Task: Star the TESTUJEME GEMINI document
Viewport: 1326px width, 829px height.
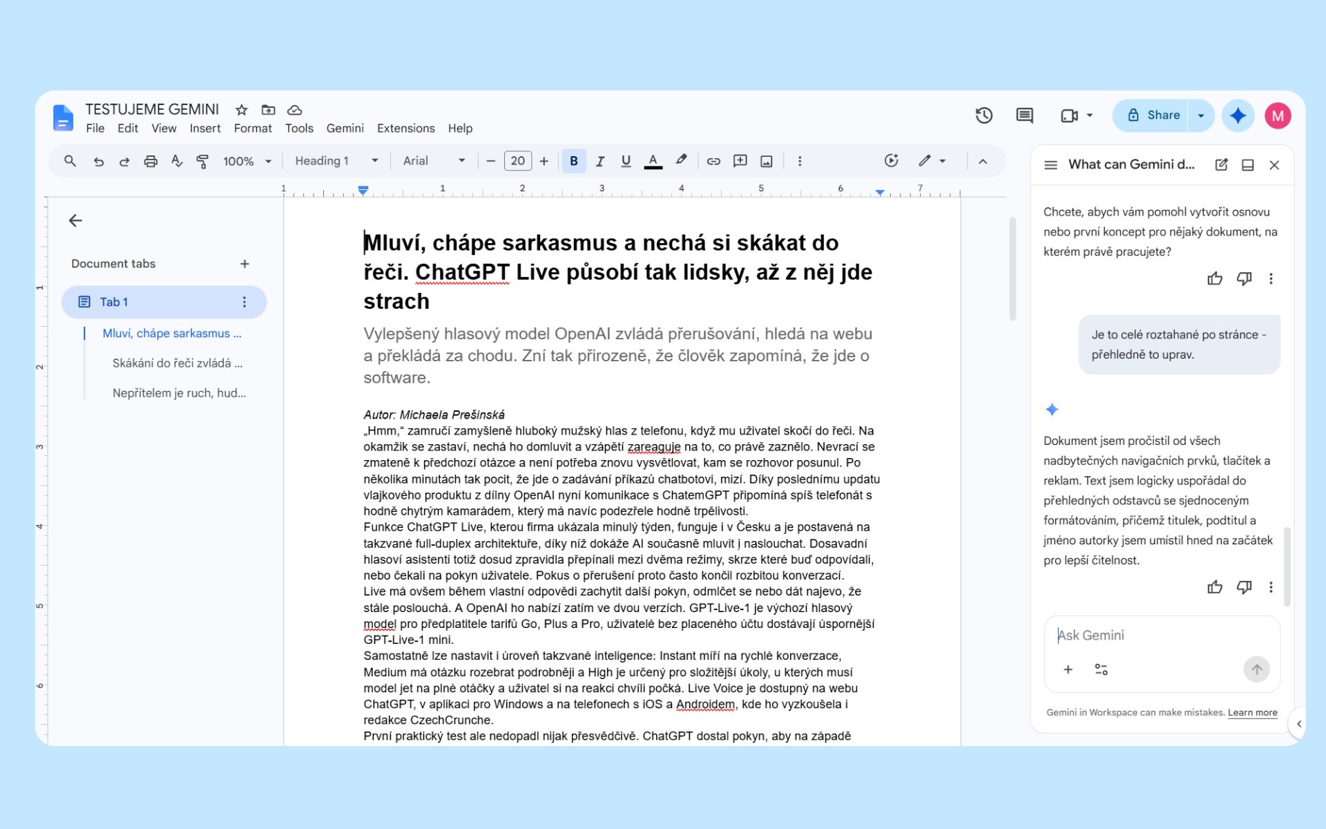Action: (241, 110)
